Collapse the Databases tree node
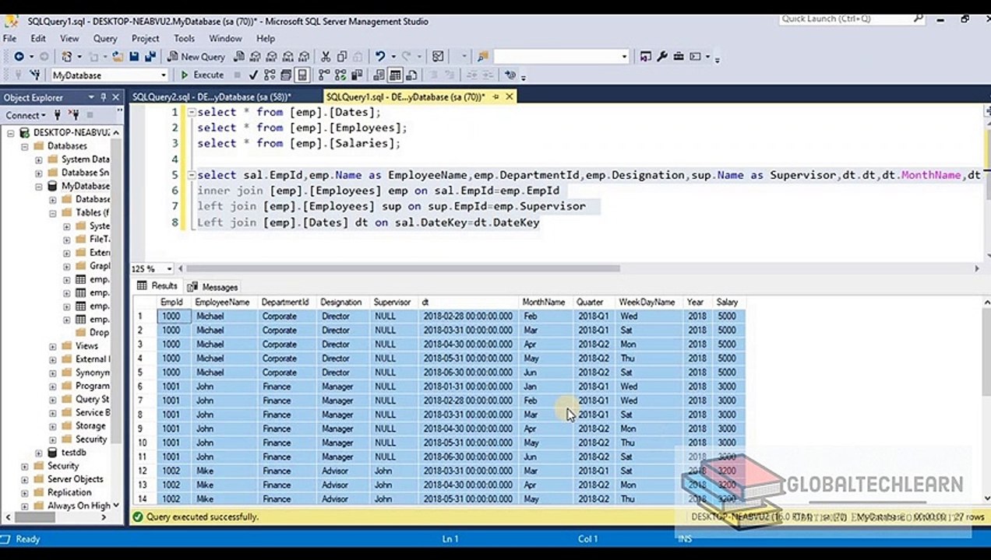991x560 pixels. [x=24, y=146]
